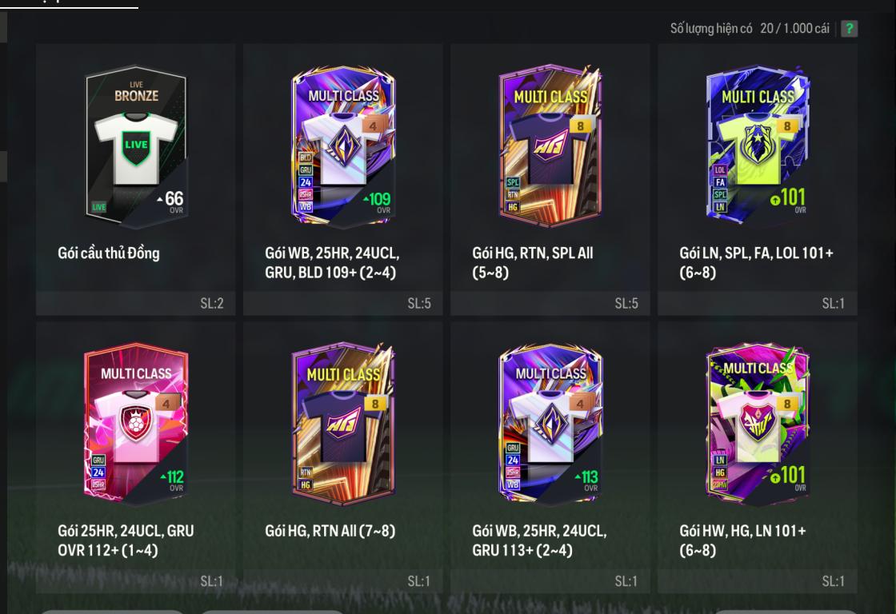
Task: Open the Live Bronze pack card image
Action: [136, 146]
